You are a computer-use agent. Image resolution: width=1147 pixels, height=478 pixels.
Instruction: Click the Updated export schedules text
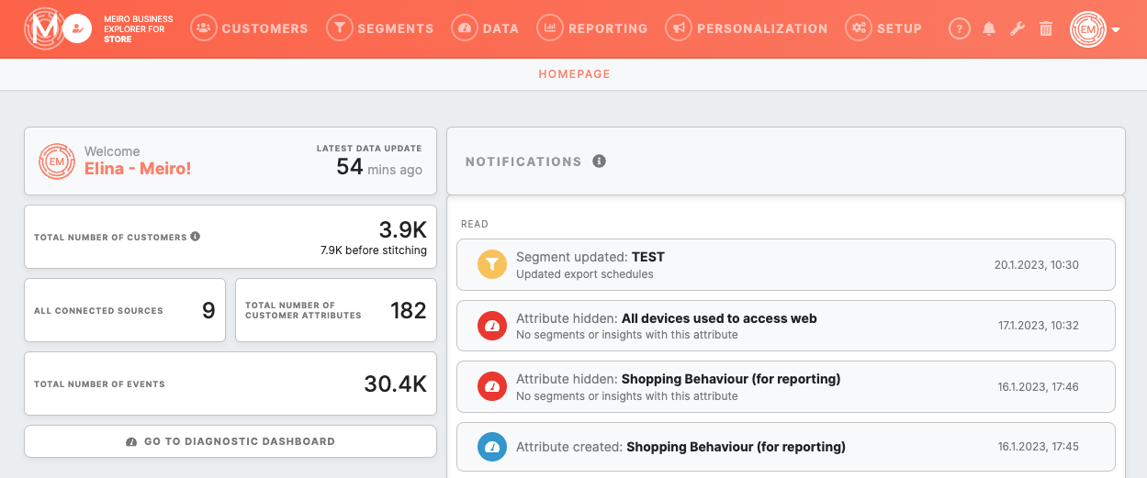tap(585, 274)
